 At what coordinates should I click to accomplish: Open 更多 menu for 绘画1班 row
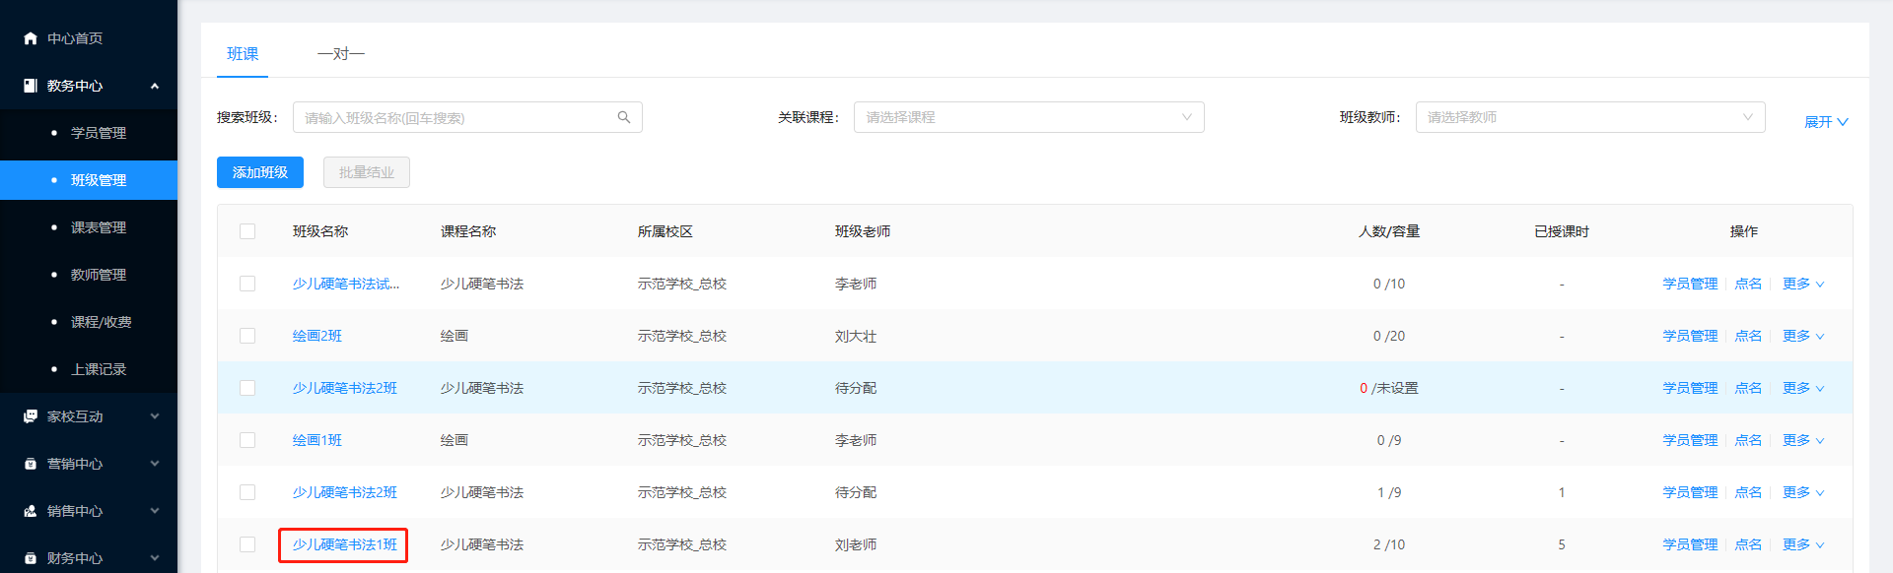click(x=1803, y=440)
